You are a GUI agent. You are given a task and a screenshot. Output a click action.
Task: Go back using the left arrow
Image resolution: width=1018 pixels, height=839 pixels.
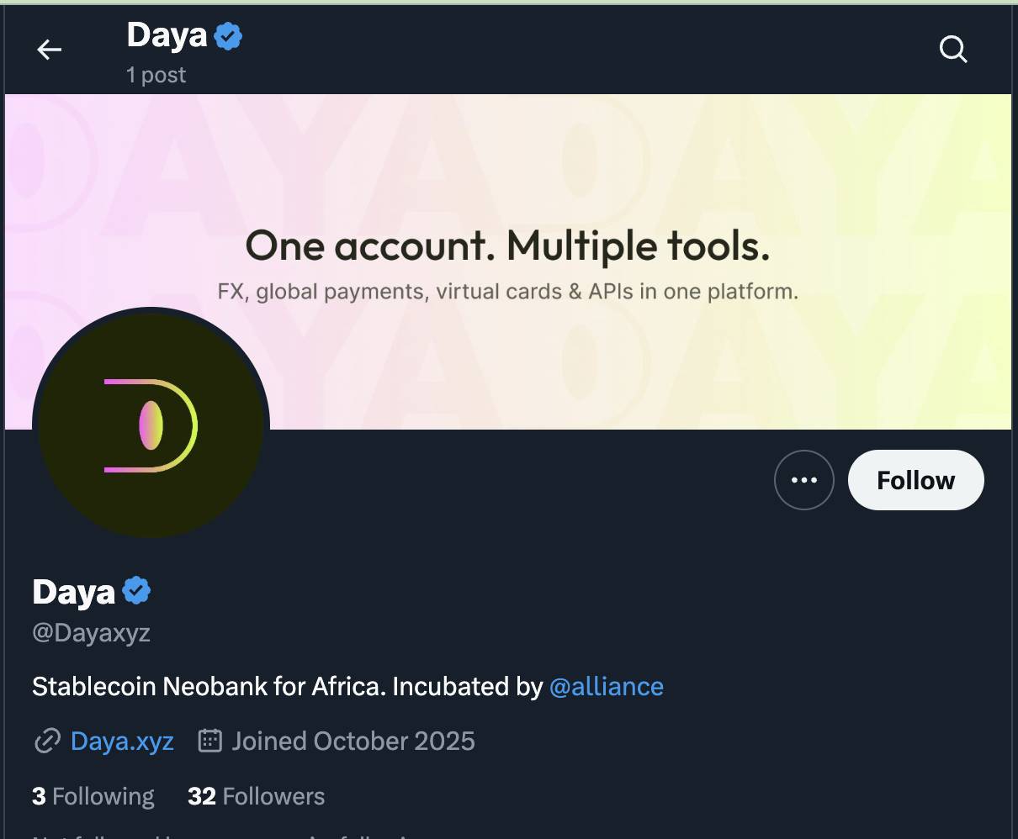coord(50,50)
